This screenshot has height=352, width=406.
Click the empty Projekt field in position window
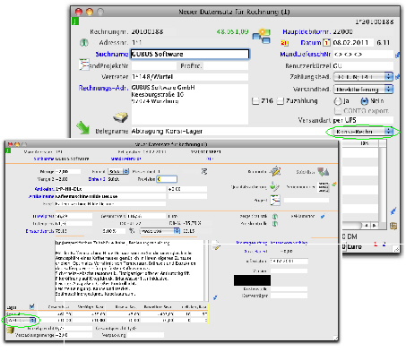coord(307,200)
